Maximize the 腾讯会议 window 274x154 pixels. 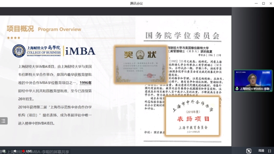point(264,3)
